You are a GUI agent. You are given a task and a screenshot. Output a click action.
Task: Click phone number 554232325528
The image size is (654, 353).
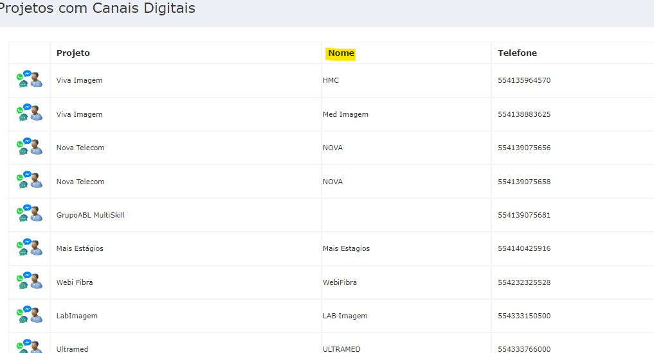[524, 282]
